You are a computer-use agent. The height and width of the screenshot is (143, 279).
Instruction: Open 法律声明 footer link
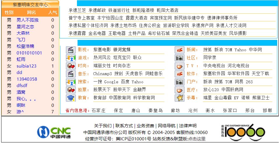tap(188, 126)
